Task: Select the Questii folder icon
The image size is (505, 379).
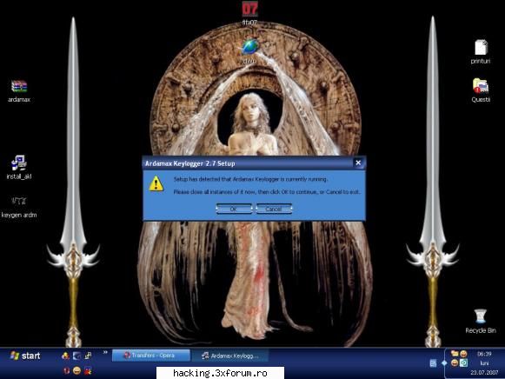Action: 481,90
